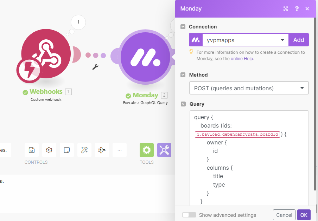
Task: Click the 'columns {' line in query
Action: [220, 168]
